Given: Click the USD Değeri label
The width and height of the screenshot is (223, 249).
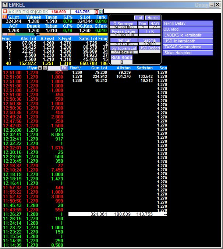Looking at the screenshot, I should coord(150,48).
